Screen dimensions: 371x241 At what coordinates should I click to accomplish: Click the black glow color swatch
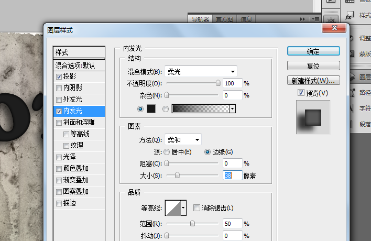(x=151, y=109)
